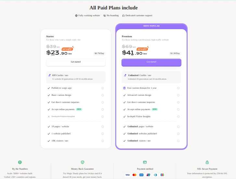Click the globe icon above By the Numbers
236x179 pixels.
(x=20, y=162)
